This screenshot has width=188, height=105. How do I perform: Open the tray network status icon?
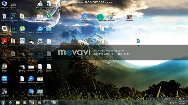tap(173, 103)
